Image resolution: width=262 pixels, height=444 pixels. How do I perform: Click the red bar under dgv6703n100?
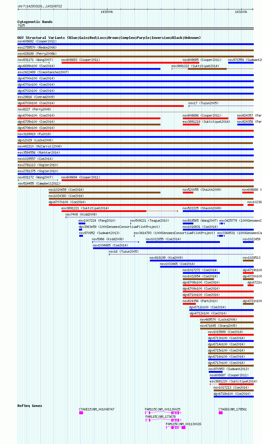pyautogui.click(x=101, y=106)
